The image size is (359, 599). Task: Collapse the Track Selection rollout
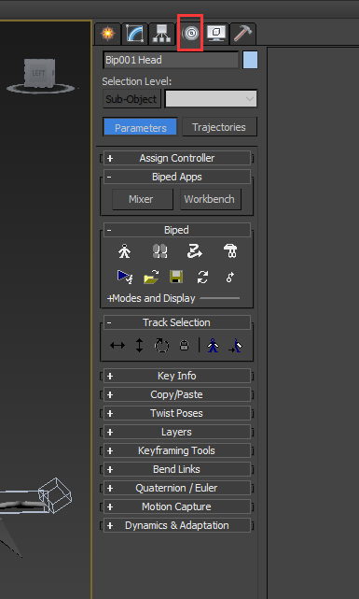(x=177, y=322)
